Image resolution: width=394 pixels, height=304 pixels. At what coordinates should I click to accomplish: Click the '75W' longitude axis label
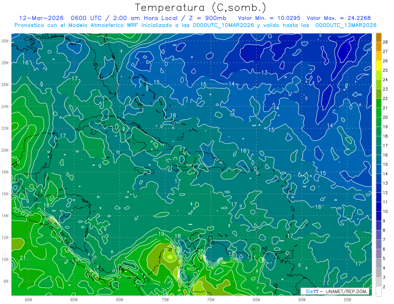point(165,300)
